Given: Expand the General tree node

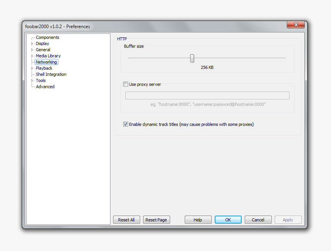Looking at the screenshot, I should (x=32, y=50).
